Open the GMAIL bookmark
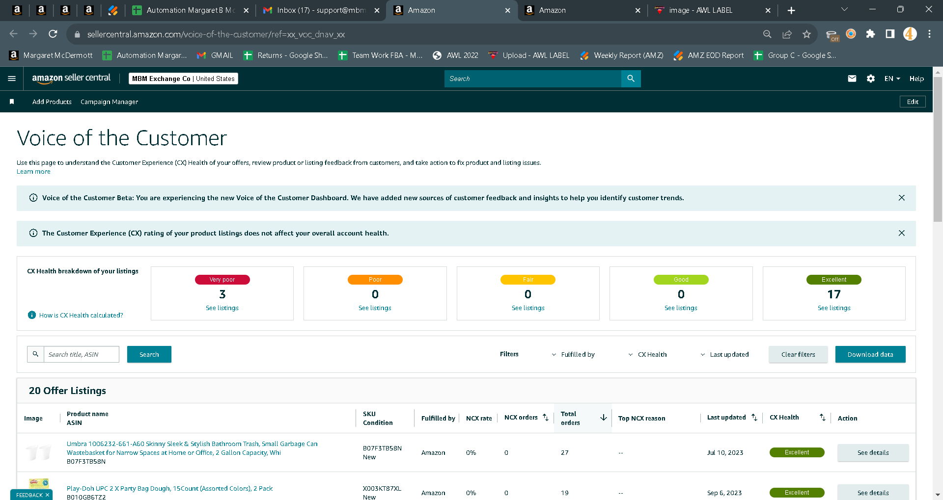943x500 pixels. point(215,55)
